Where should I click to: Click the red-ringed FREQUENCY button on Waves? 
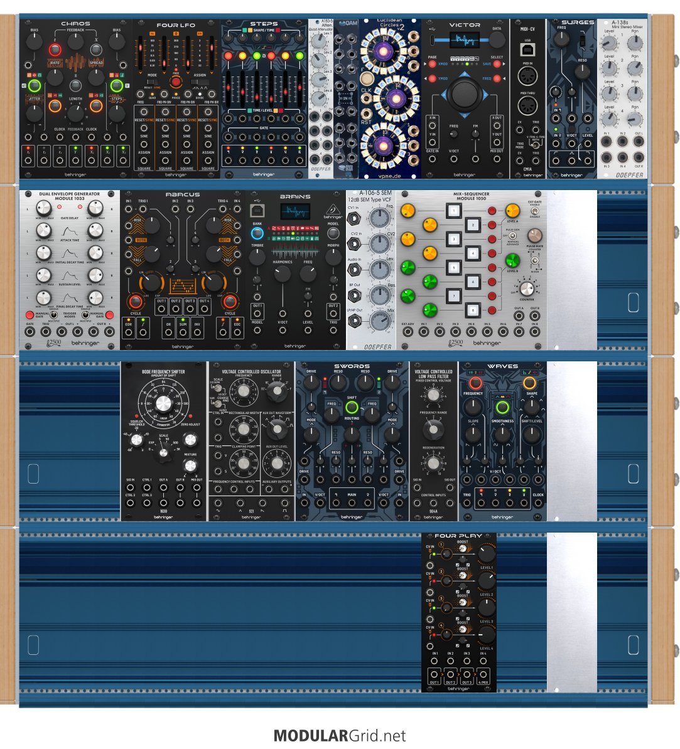(475, 383)
